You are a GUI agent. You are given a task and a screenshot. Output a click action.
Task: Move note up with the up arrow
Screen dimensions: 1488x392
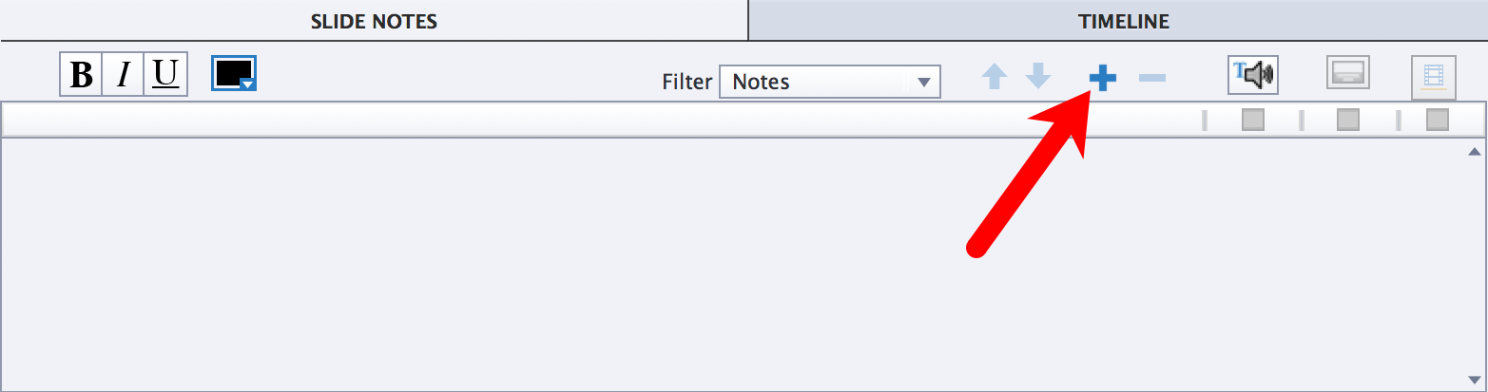tap(994, 77)
